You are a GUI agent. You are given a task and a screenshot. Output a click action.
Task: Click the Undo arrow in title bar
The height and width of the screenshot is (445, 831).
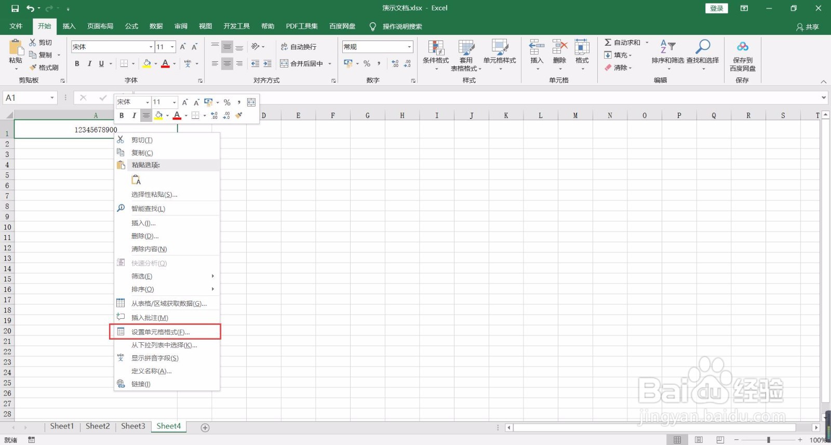coord(31,8)
